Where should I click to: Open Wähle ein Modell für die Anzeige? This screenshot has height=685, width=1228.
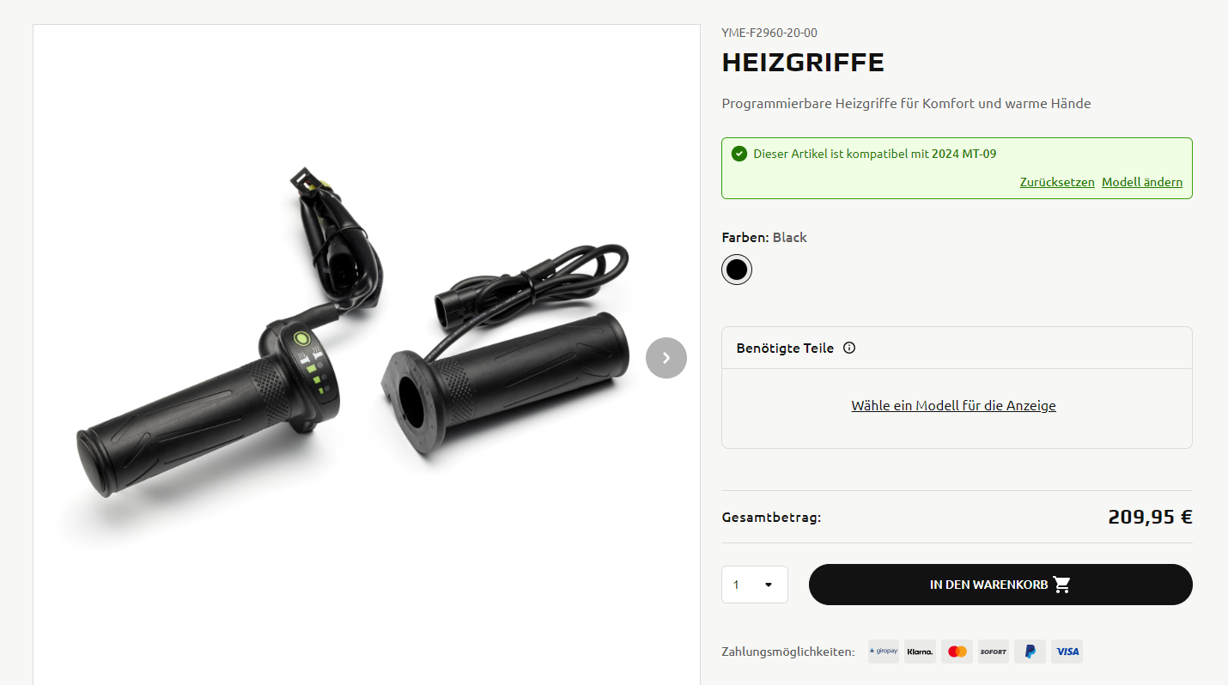tap(953, 406)
